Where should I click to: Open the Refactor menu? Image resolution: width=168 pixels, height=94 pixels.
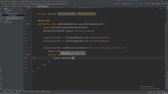pos(27,1)
